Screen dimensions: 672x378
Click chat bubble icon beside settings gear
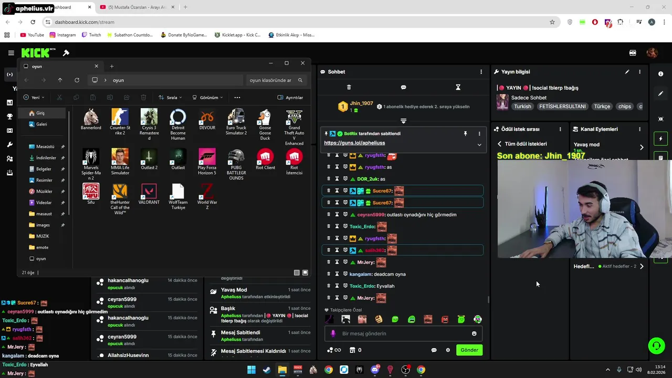coord(434,350)
